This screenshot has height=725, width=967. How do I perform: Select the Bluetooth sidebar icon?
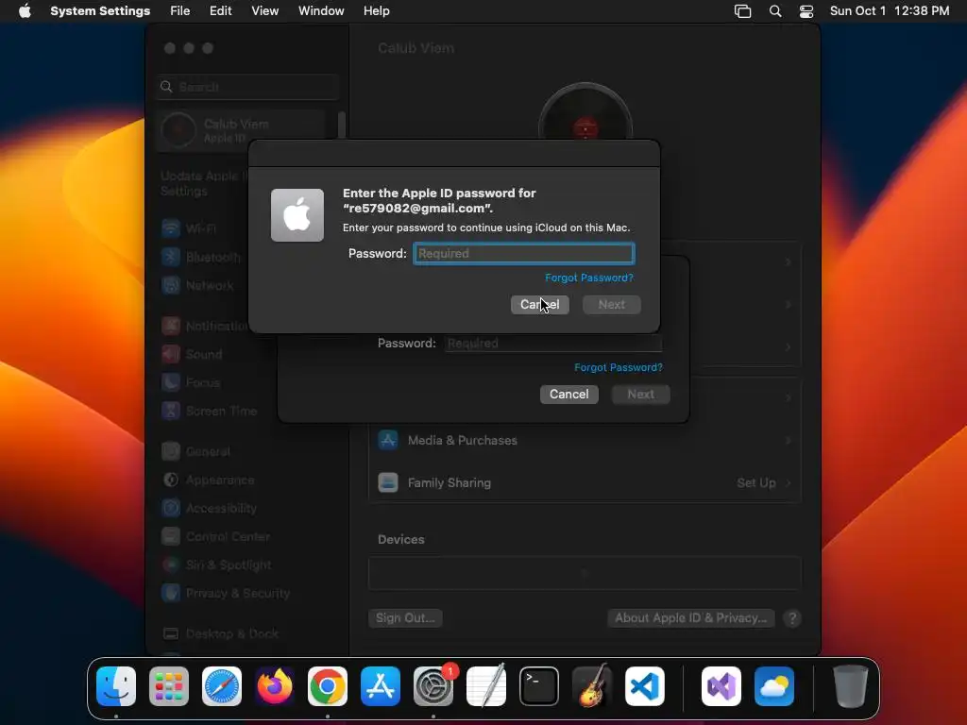[x=171, y=257]
